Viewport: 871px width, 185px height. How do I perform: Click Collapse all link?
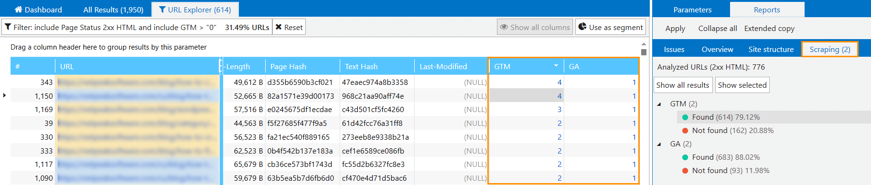pyautogui.click(x=717, y=29)
